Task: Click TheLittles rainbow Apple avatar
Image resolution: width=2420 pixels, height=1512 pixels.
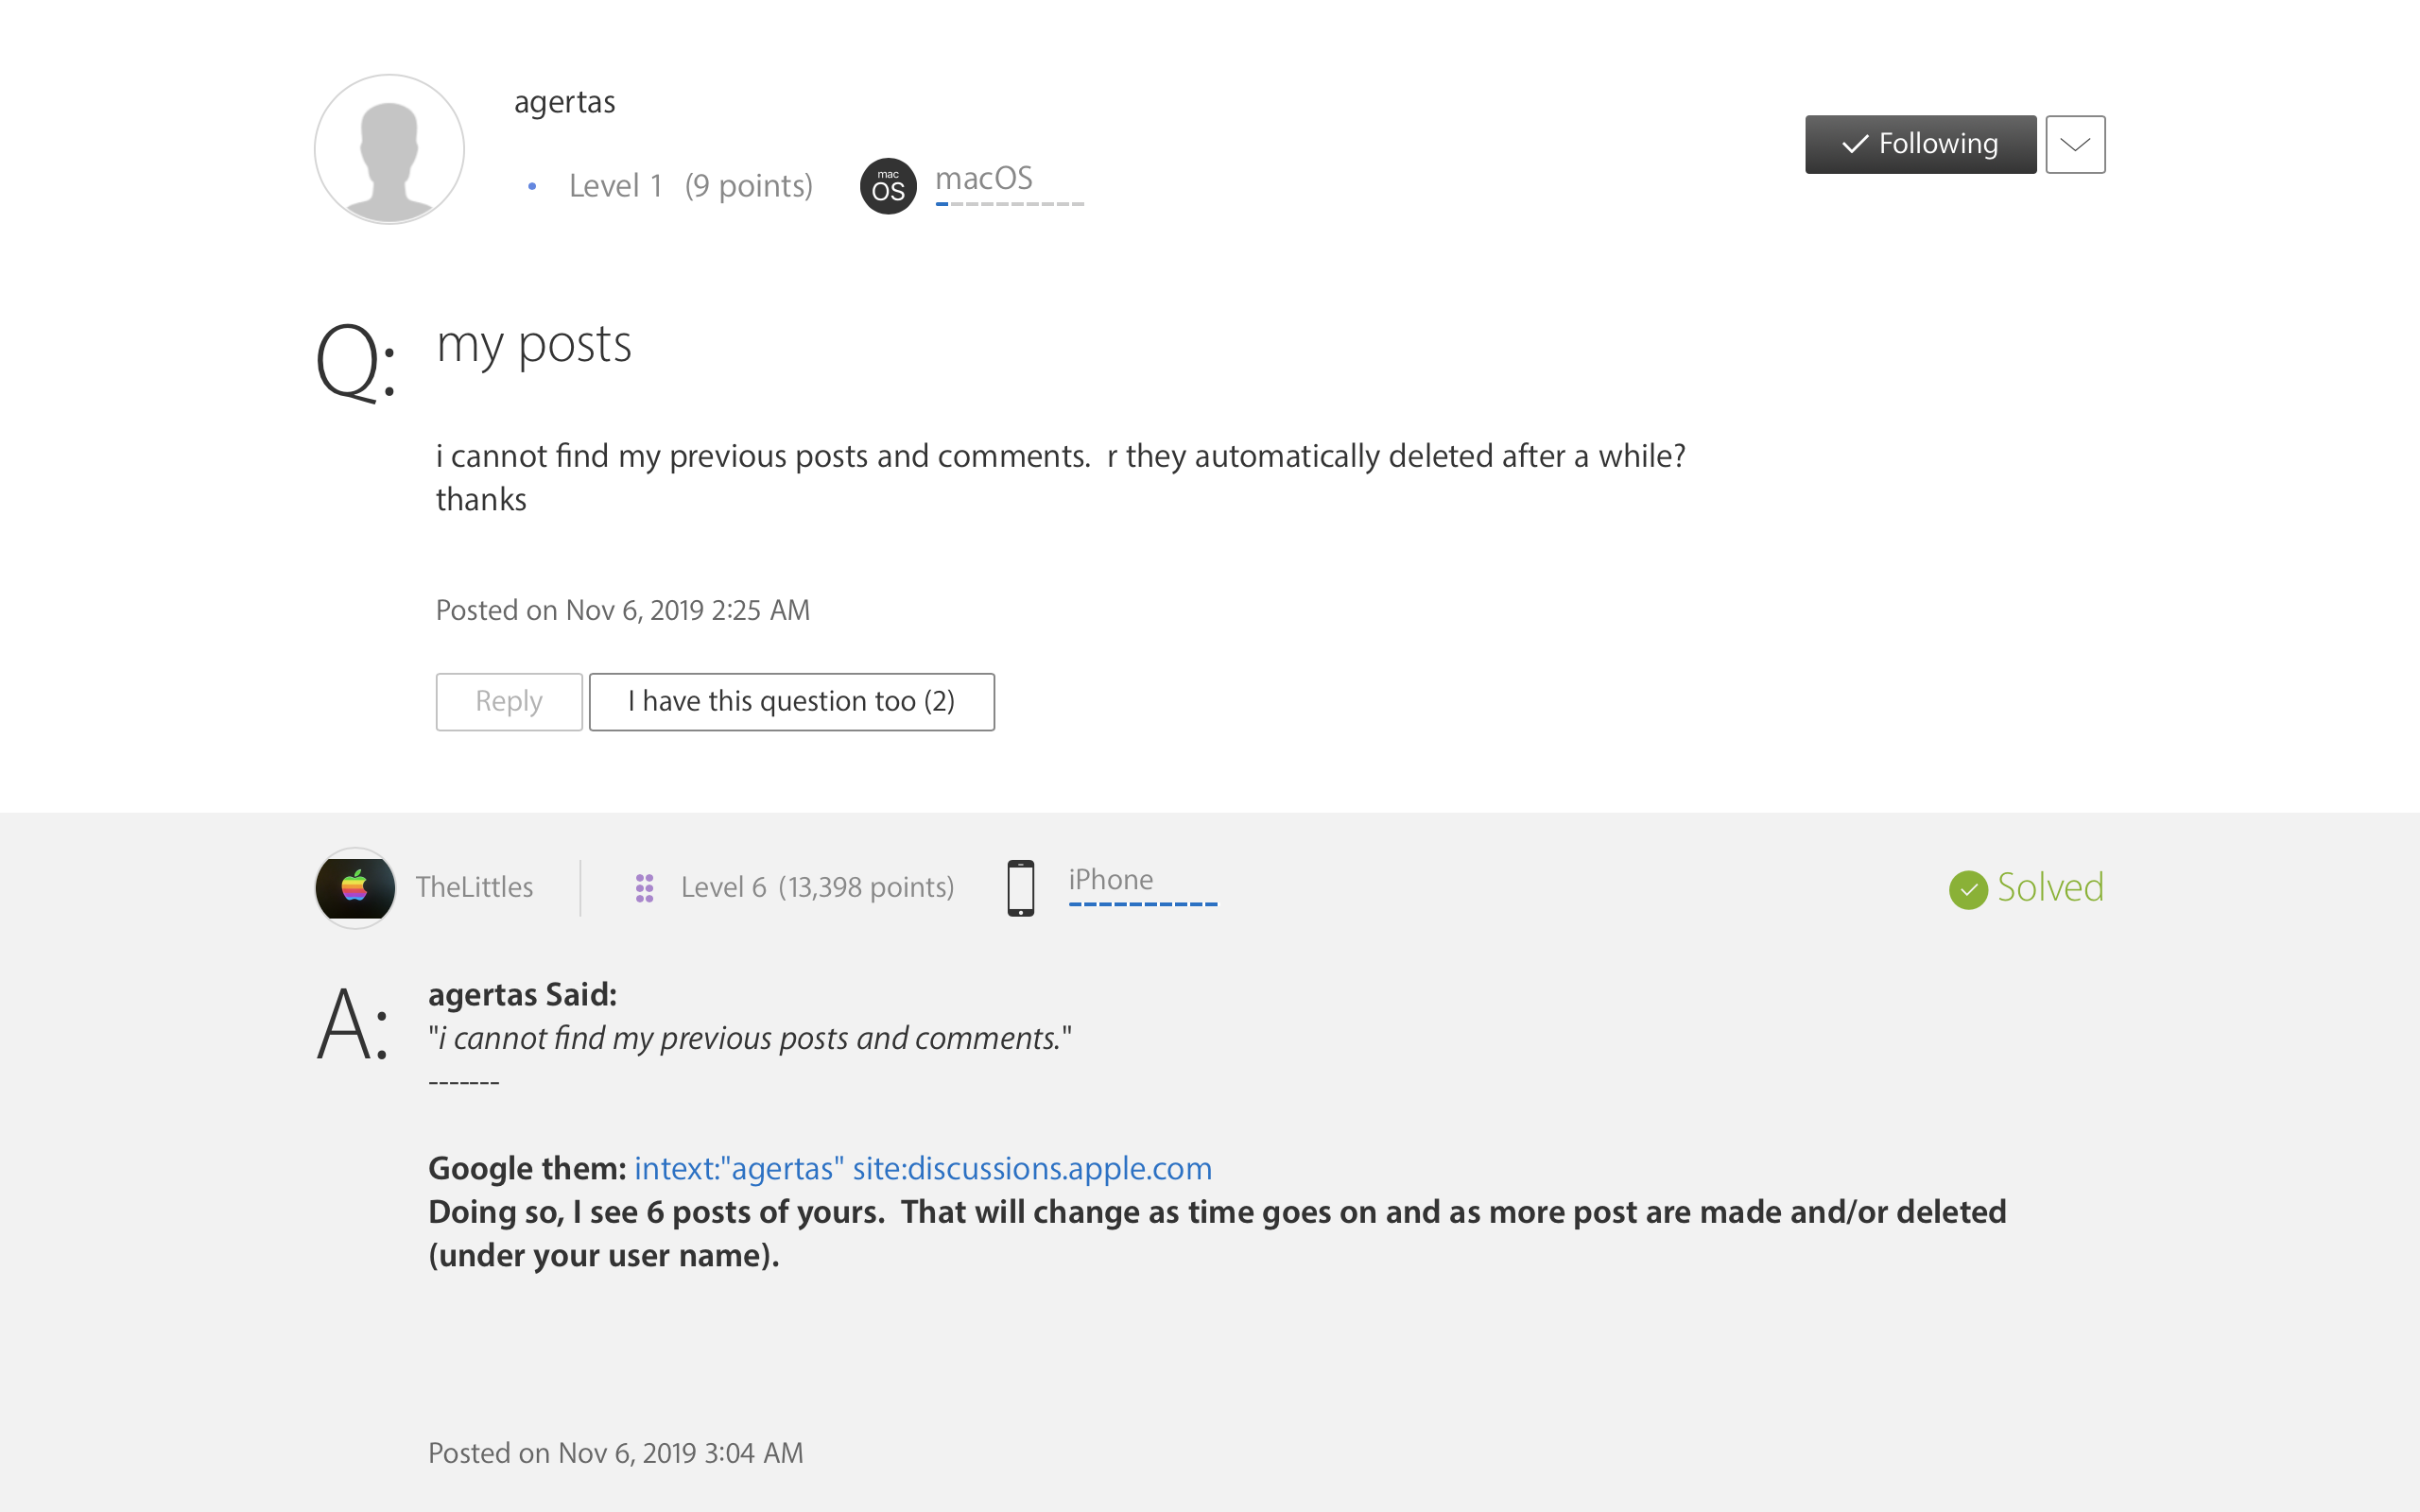Action: 355,887
